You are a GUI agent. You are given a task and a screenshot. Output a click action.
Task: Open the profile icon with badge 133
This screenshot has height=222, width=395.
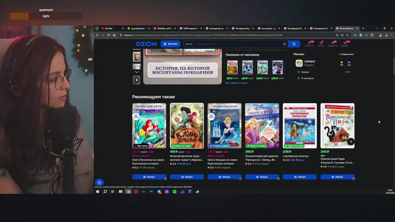pos(309,43)
